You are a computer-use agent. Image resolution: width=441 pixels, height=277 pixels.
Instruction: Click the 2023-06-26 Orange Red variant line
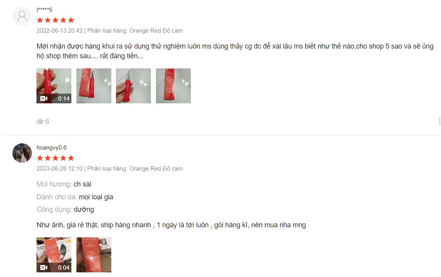[109, 169]
